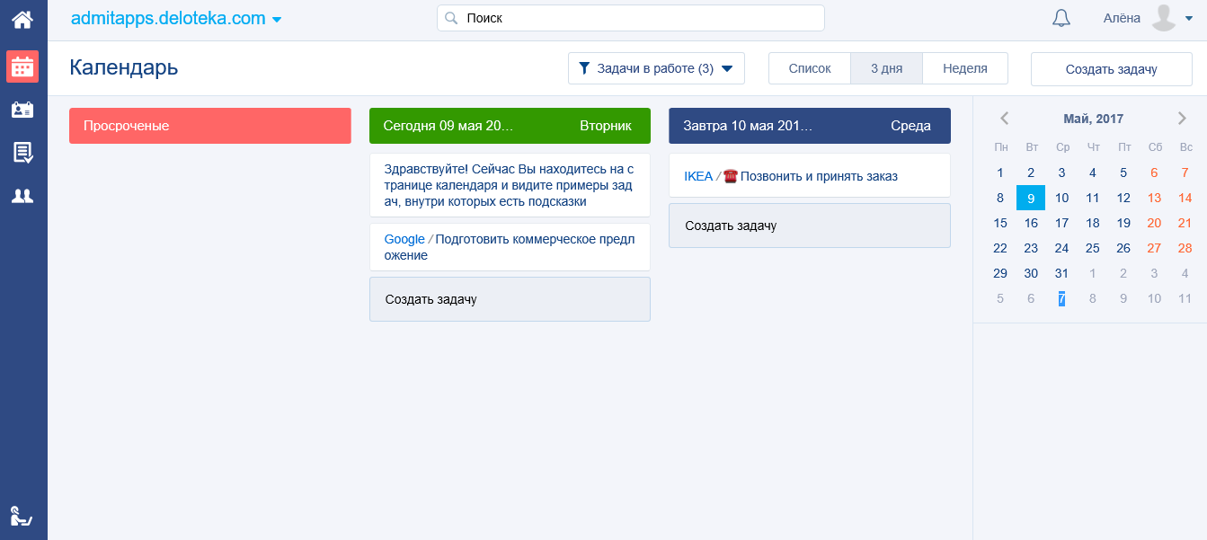Click the user avatar picture
This screenshot has height=540, width=1207.
point(1164,18)
